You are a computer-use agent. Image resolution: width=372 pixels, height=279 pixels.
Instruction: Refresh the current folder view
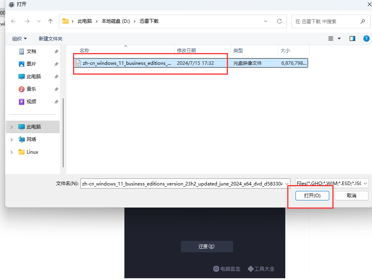click(x=279, y=21)
